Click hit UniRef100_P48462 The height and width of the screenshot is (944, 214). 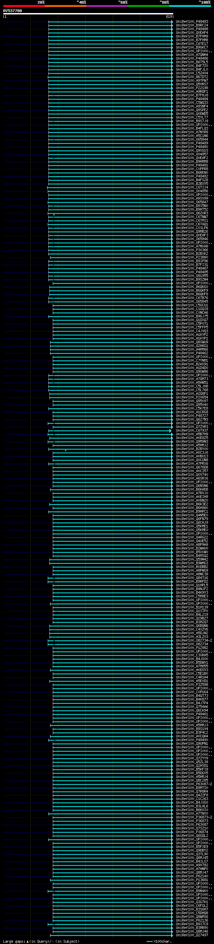tap(192, 353)
